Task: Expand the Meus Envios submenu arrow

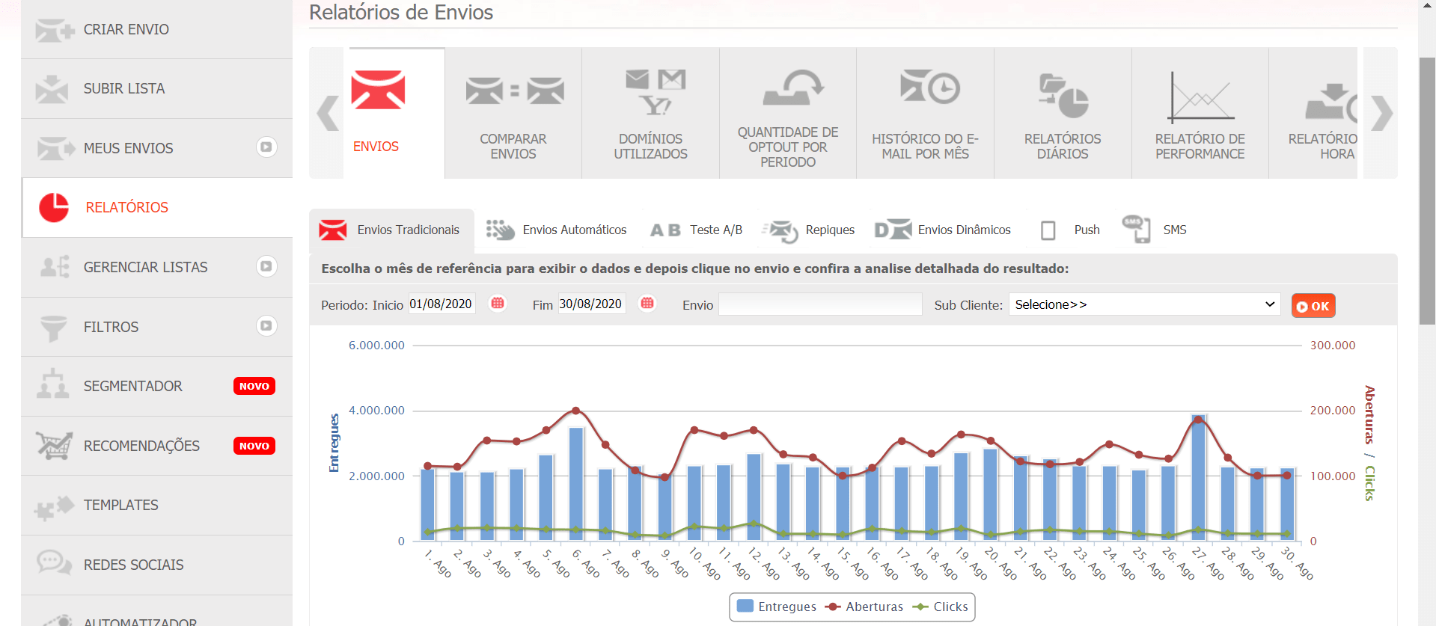Action: 266,147
